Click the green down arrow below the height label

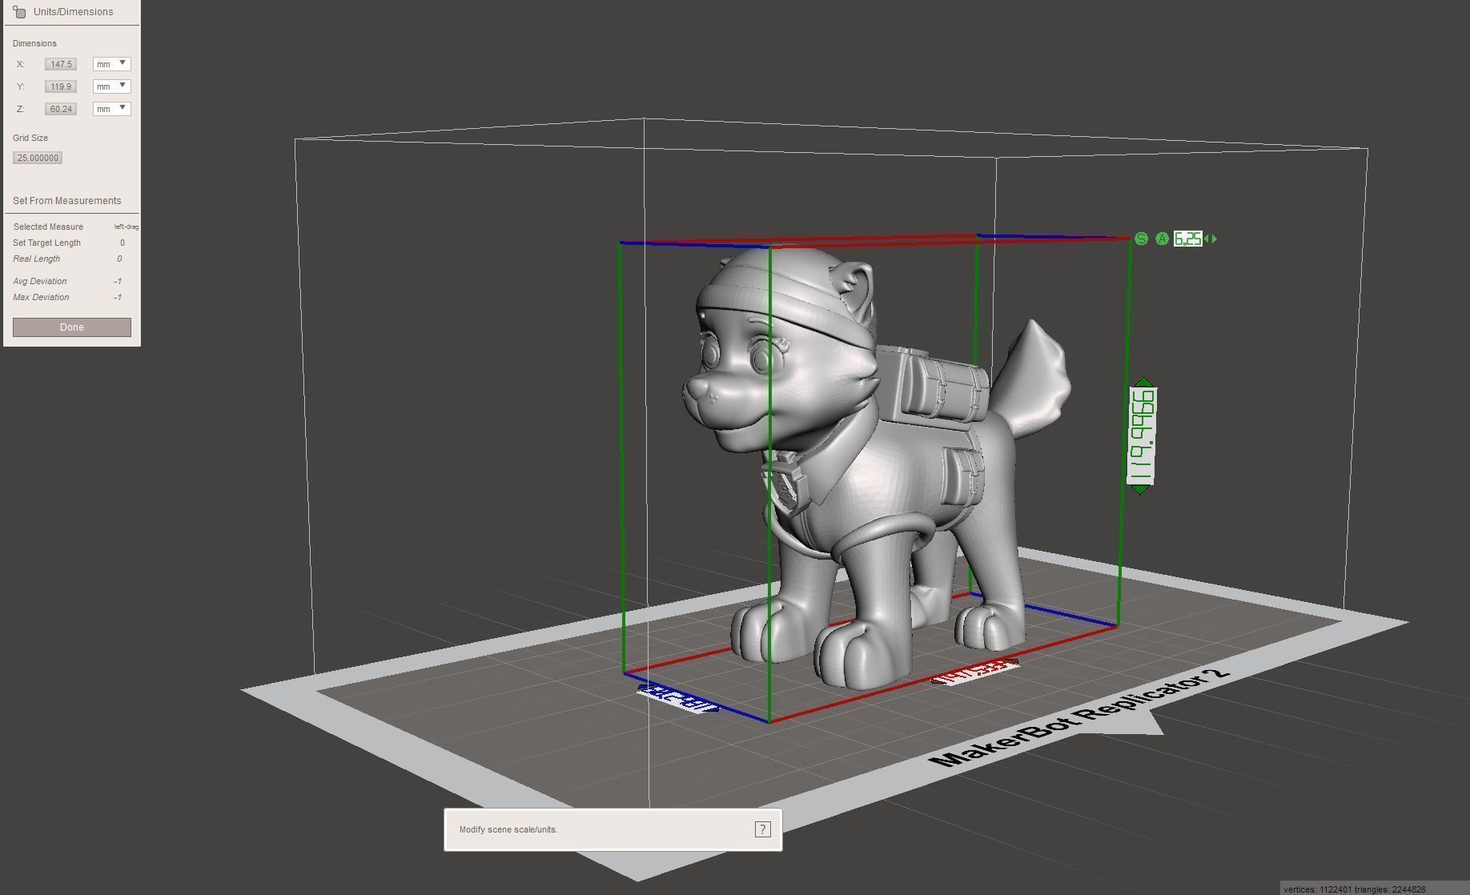point(1140,489)
